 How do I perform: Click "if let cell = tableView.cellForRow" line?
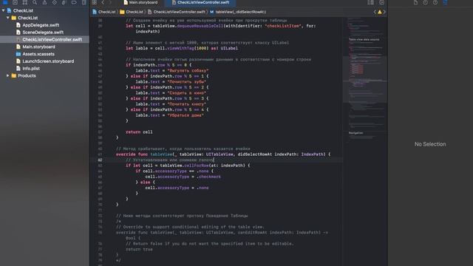pyautogui.click(x=188, y=166)
